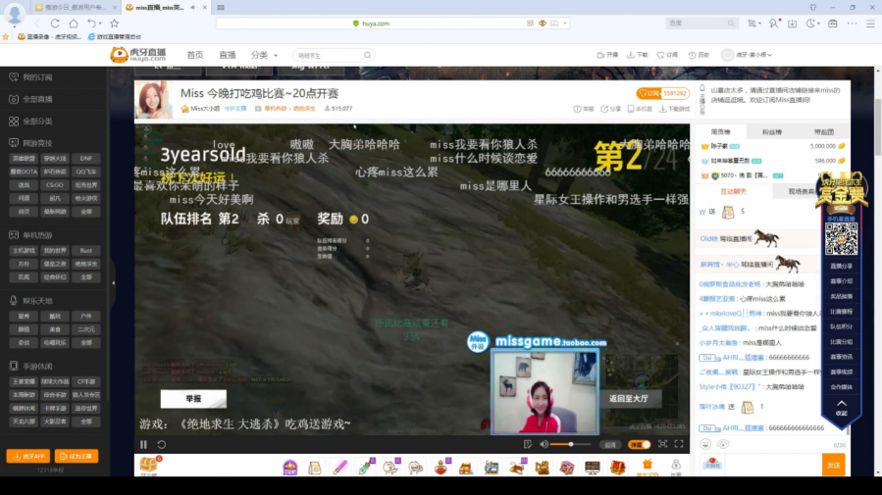Enter theater mode in the player
The image size is (882, 495).
click(662, 444)
